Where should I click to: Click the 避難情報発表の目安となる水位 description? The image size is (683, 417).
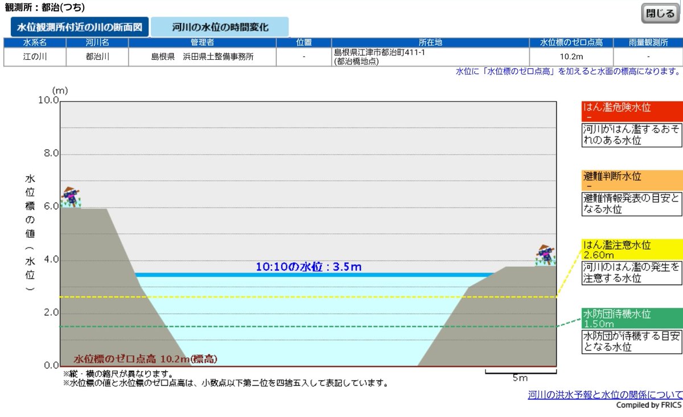click(x=632, y=204)
